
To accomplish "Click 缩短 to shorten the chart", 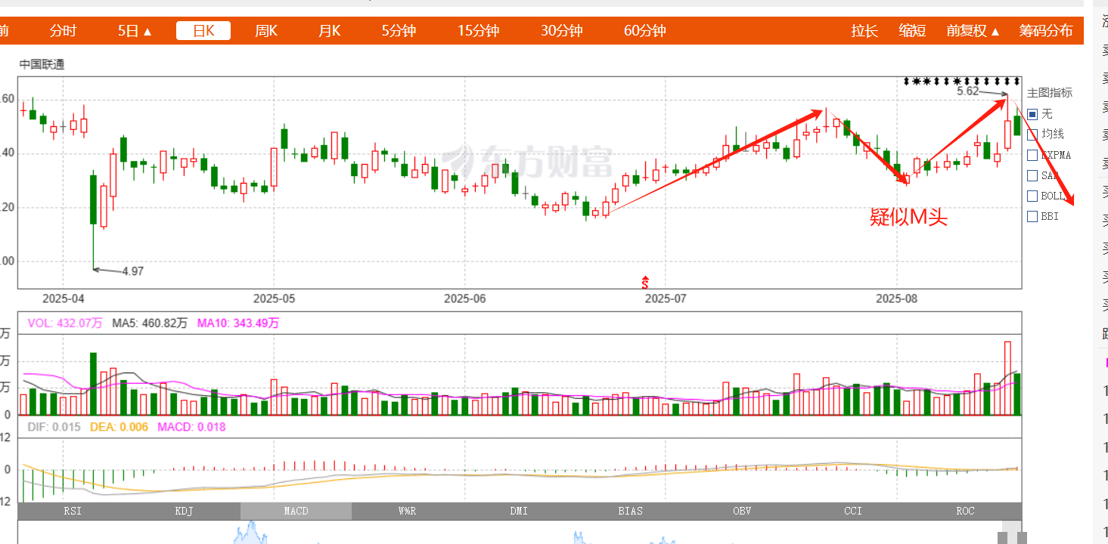I will pos(912,31).
